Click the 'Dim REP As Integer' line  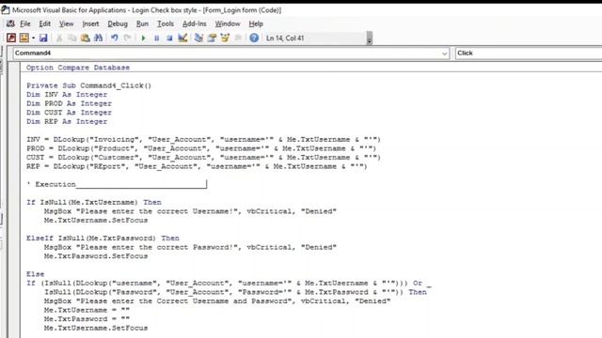point(67,121)
